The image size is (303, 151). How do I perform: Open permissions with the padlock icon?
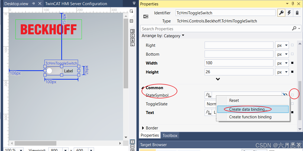click(297, 13)
